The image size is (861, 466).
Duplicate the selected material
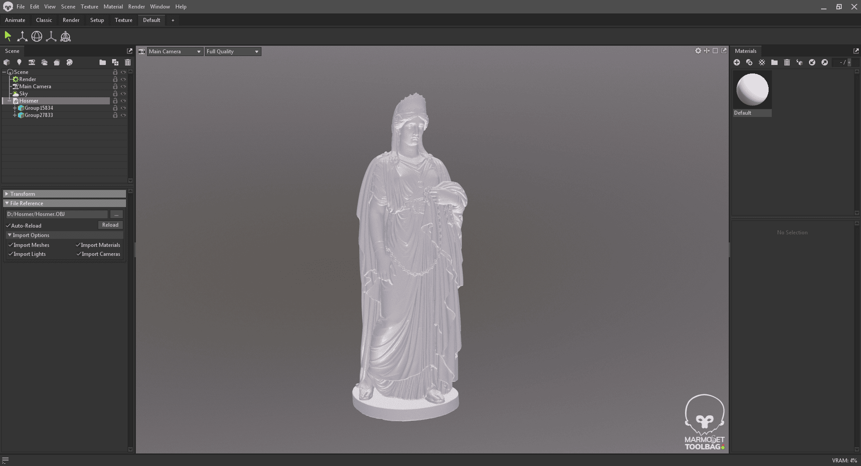pyautogui.click(x=749, y=62)
